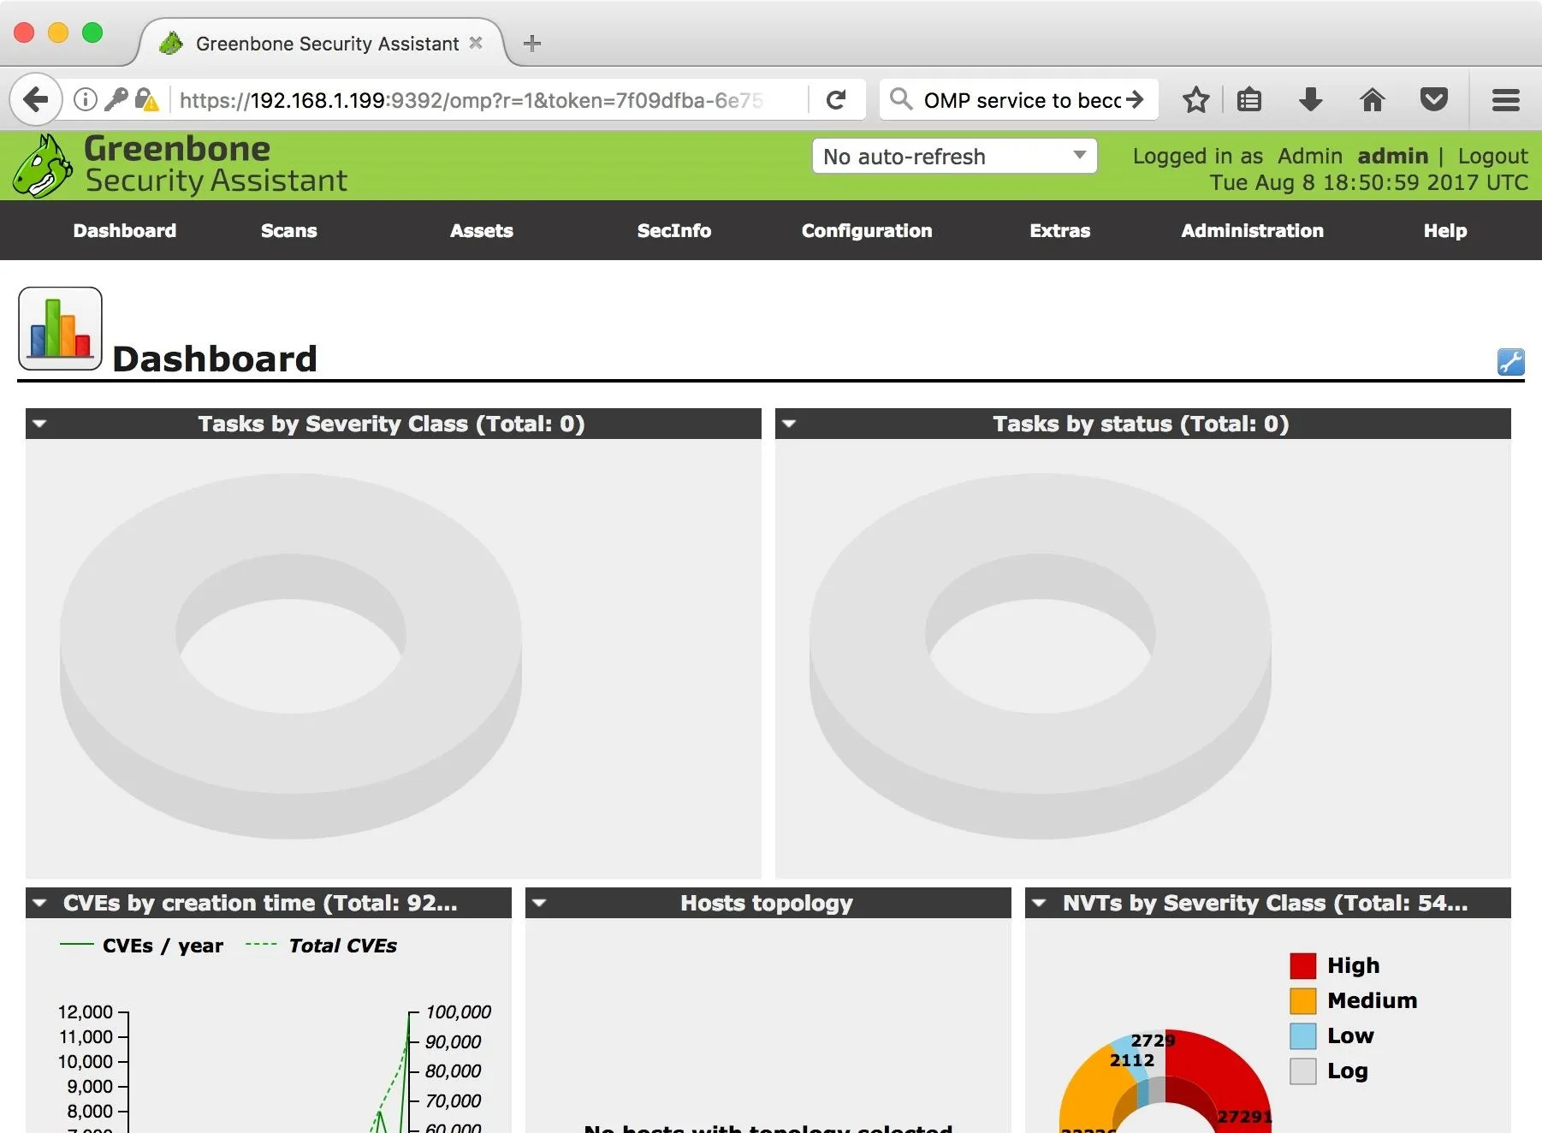Open the Extras menu
This screenshot has width=1542, height=1133.
[1060, 231]
